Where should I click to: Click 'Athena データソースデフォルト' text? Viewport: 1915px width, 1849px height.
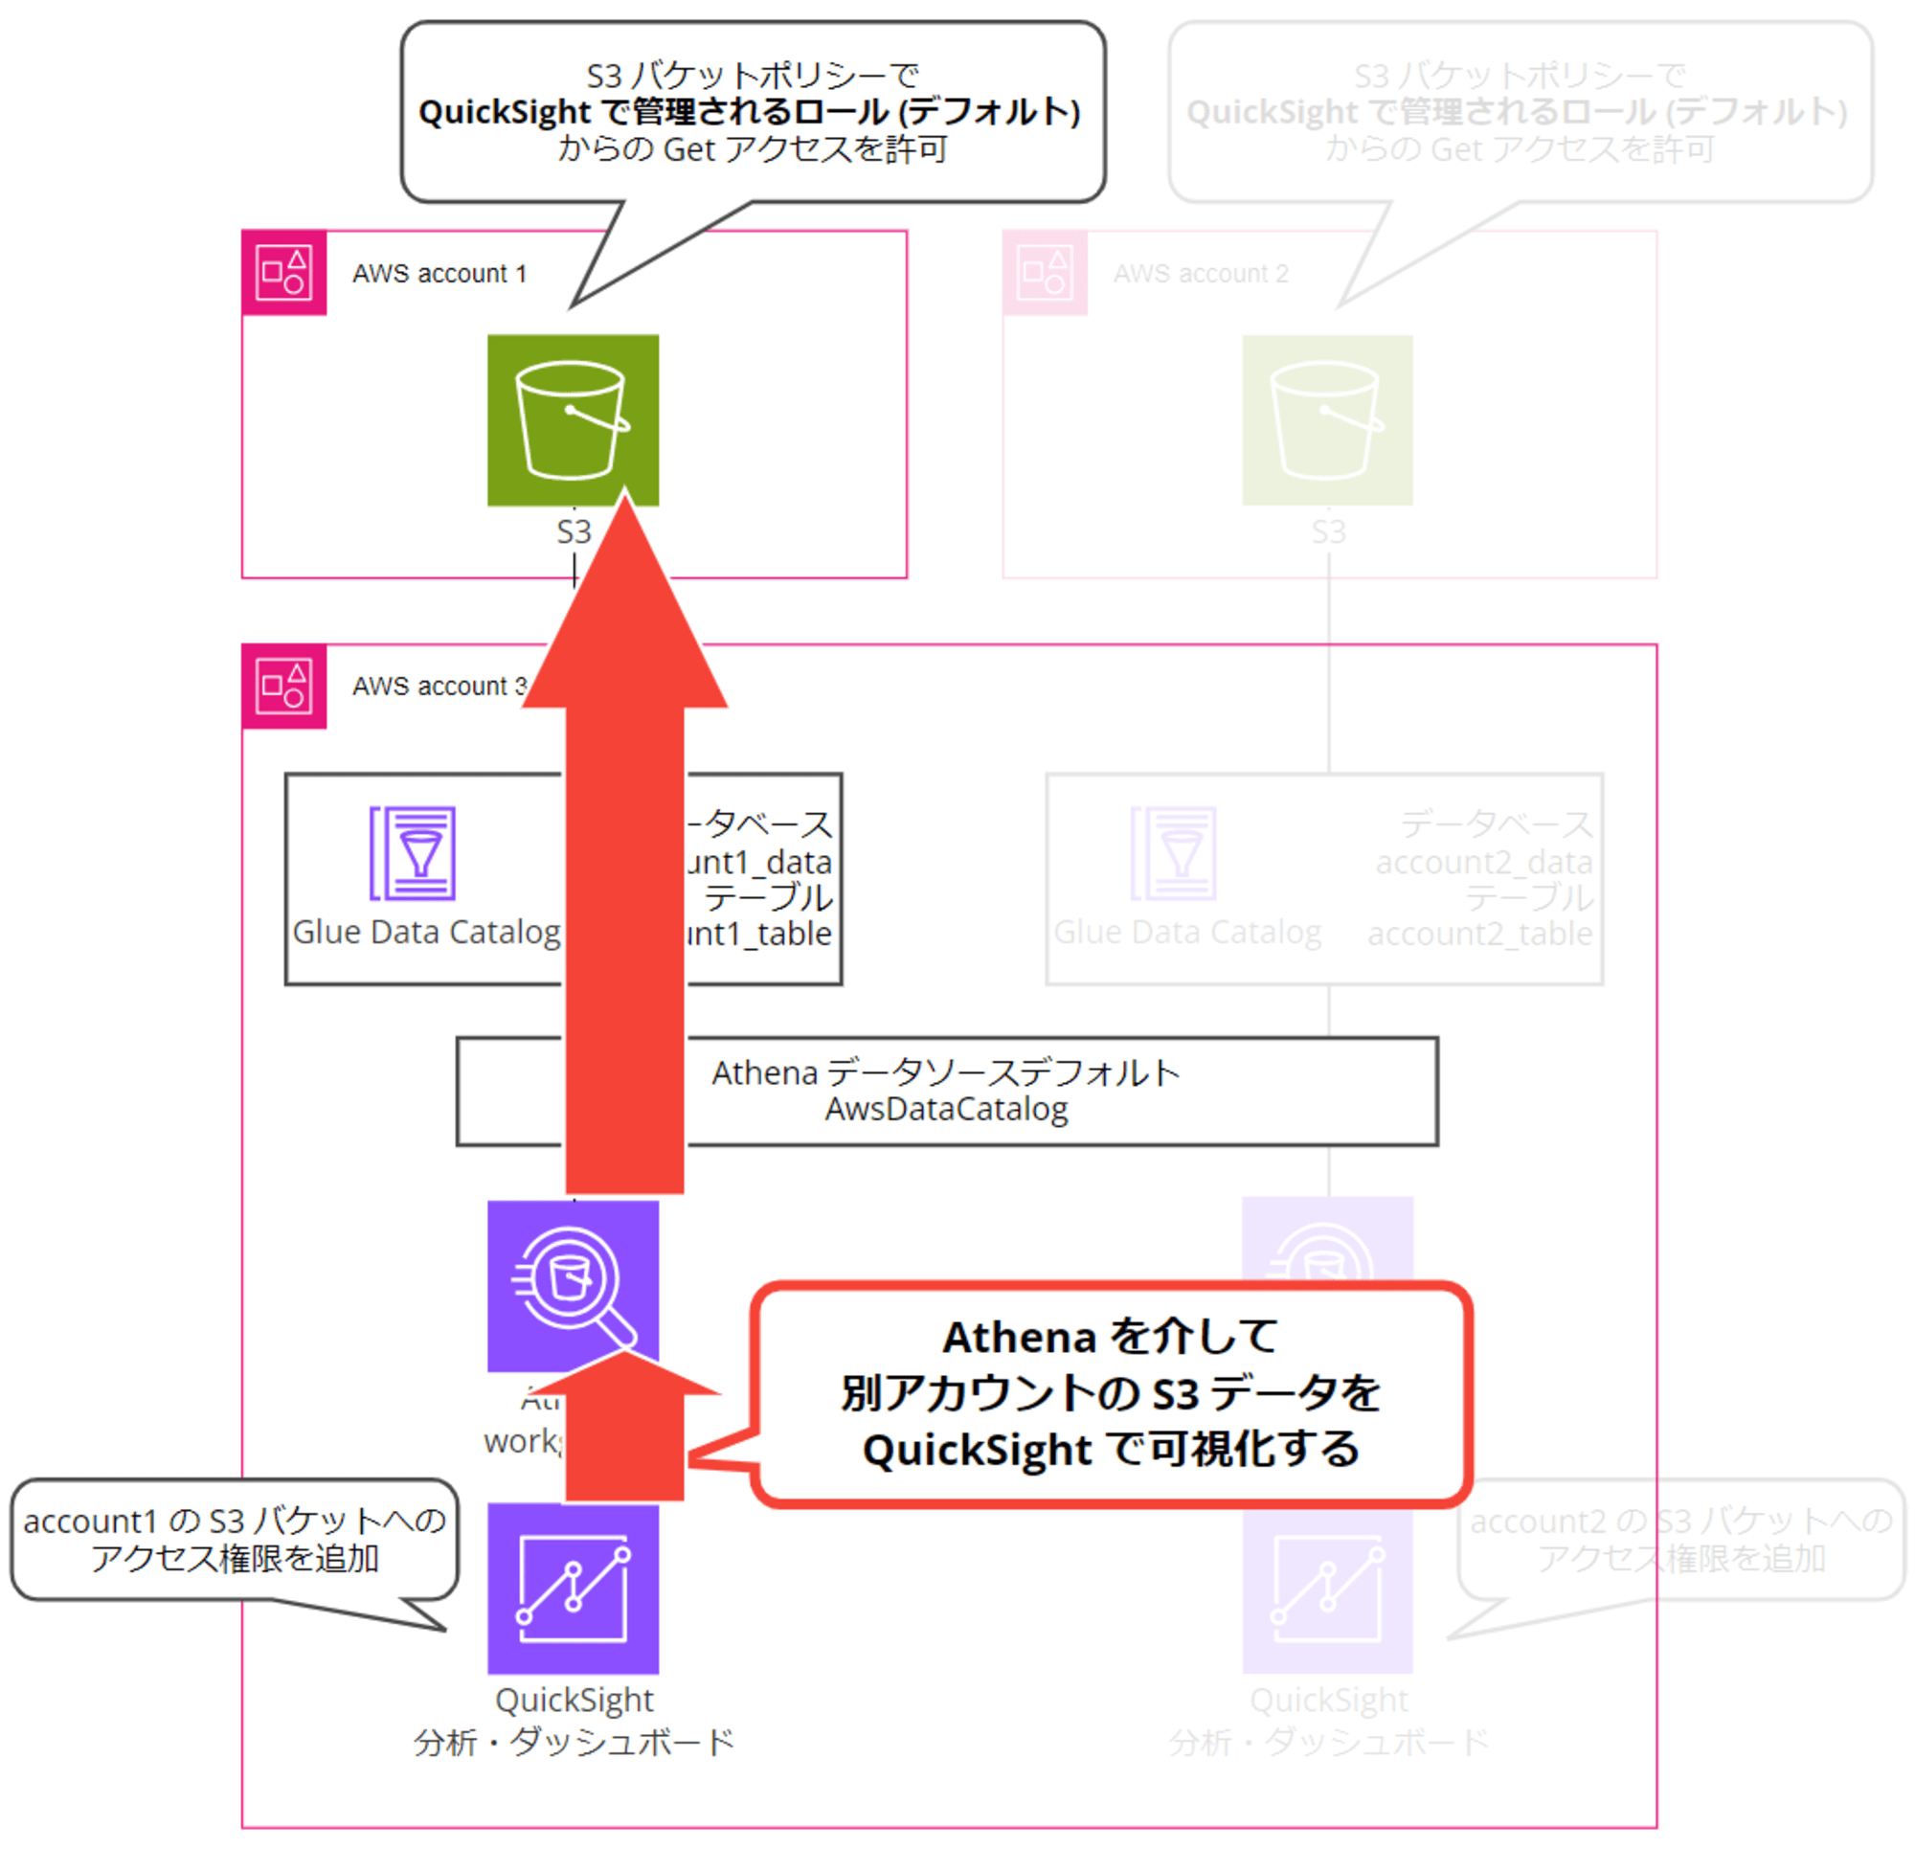click(946, 1073)
